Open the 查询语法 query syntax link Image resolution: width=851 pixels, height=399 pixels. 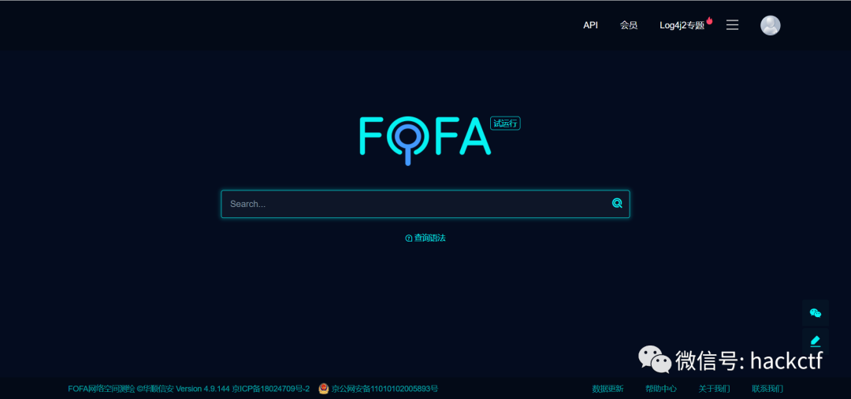pos(425,238)
